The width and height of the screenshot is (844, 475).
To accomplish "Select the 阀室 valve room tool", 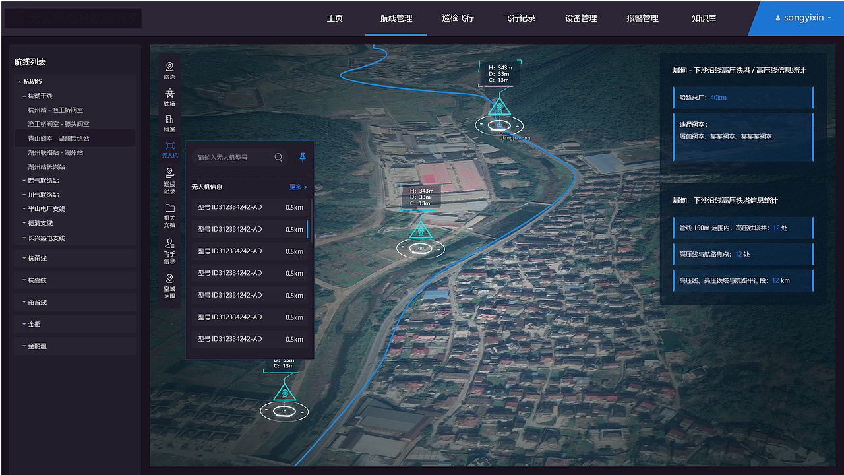I will point(169,123).
